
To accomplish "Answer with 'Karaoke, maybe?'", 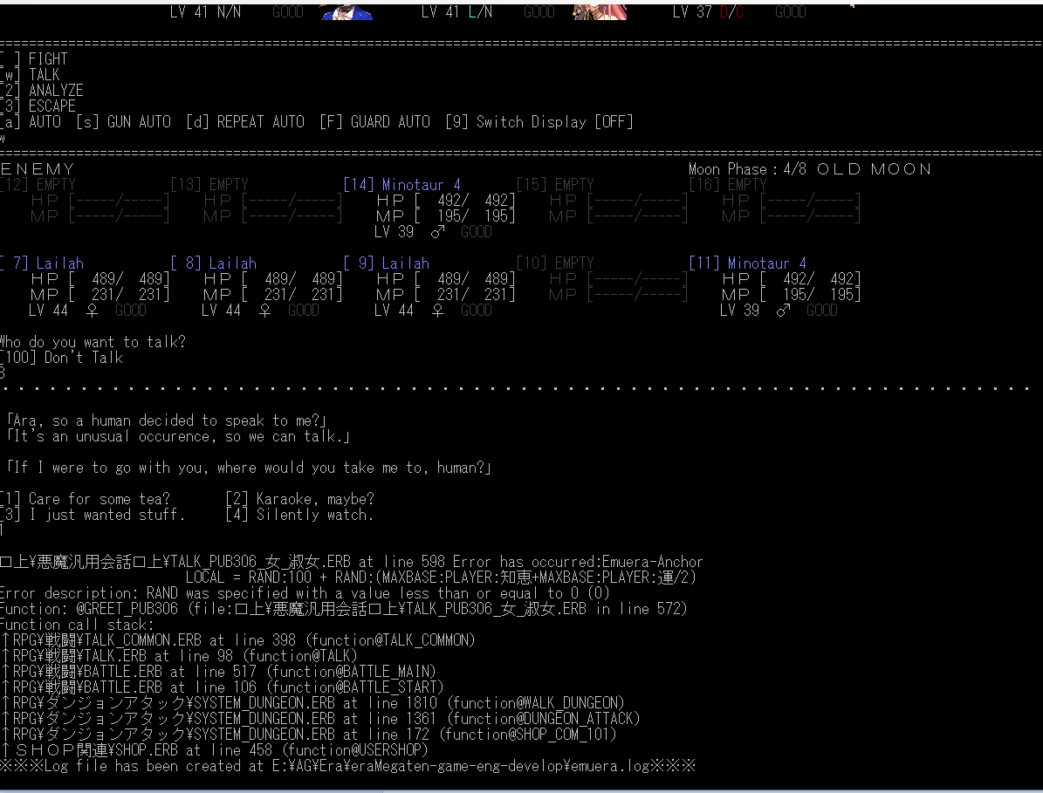I will tap(299, 499).
